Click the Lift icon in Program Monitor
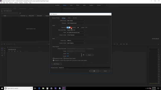Viewport: 161px width, 90px height. click(121, 44)
